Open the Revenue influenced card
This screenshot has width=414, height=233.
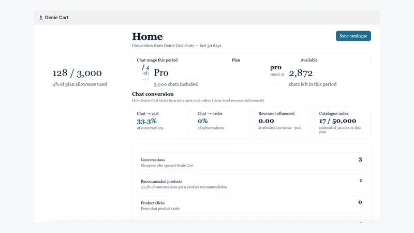click(282, 122)
